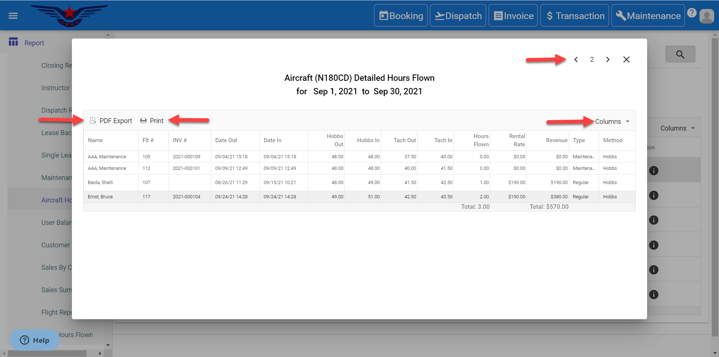Print the hours flown report
This screenshot has width=719, height=357.
click(152, 121)
